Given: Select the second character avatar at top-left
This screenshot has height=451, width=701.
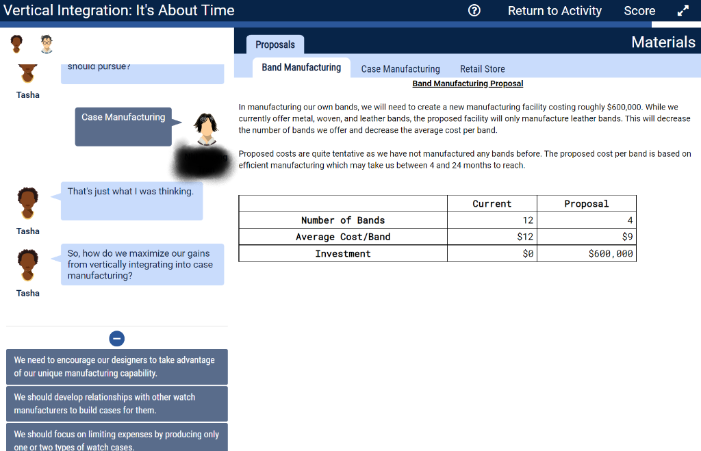Looking at the screenshot, I should 46,42.
